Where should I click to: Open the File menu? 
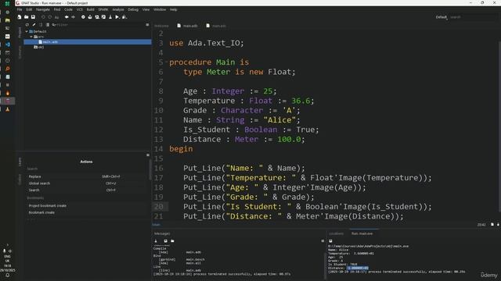click(x=20, y=9)
